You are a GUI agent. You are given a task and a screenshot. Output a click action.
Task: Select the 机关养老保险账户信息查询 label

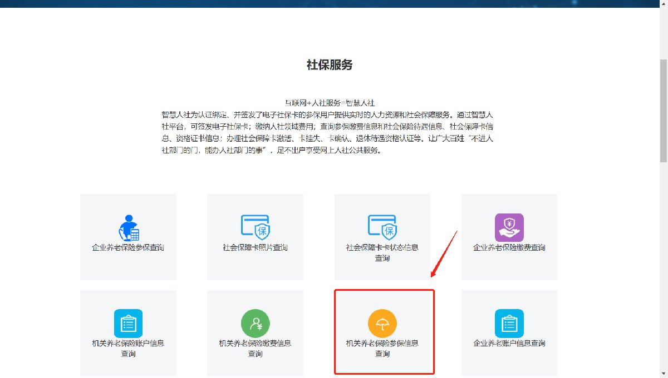(128, 349)
